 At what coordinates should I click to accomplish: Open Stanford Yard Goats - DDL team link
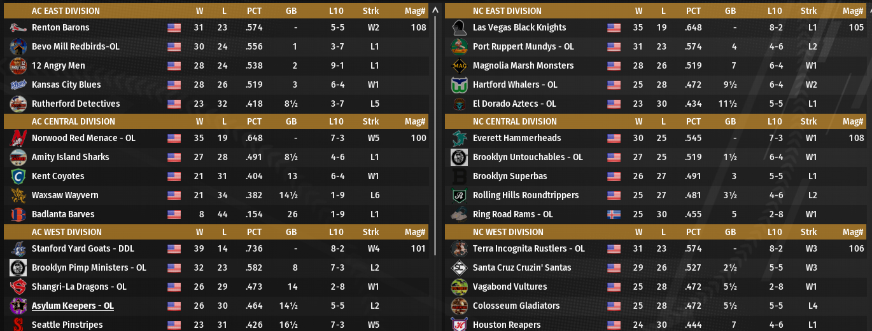(83, 249)
